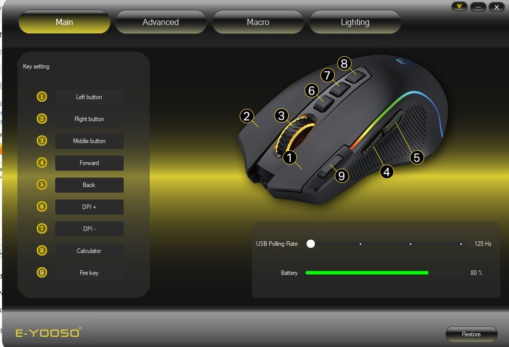Change the Fire key assignment
This screenshot has width=509, height=347.
pyautogui.click(x=89, y=273)
